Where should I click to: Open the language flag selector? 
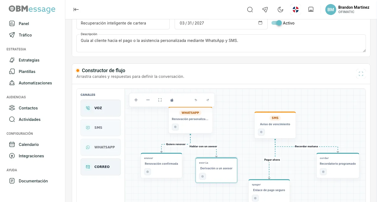pyautogui.click(x=296, y=10)
